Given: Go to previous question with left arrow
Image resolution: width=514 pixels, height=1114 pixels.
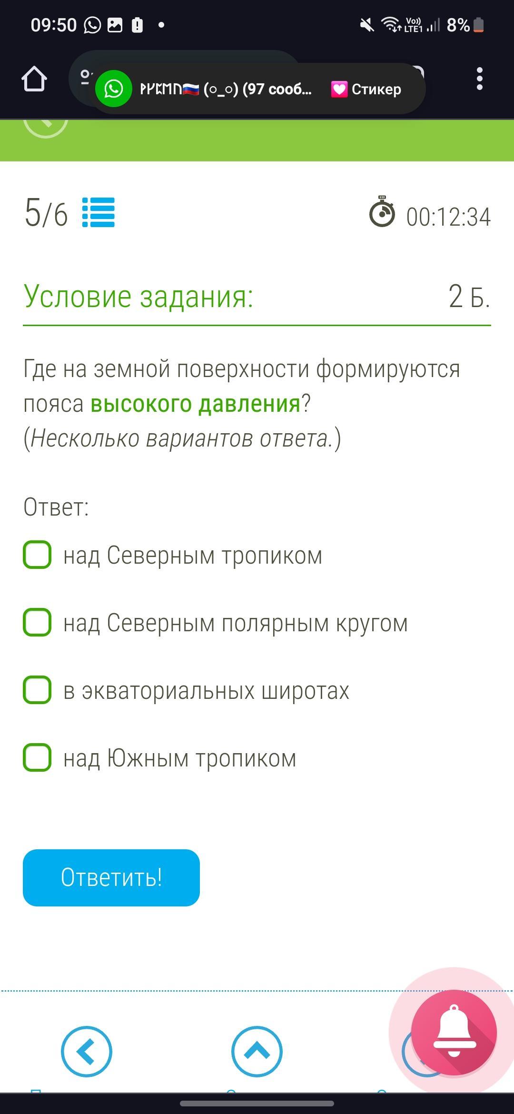Looking at the screenshot, I should tap(87, 1051).
